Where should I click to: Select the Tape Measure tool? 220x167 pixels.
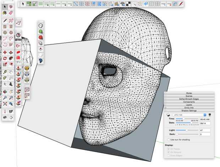pos(5,72)
